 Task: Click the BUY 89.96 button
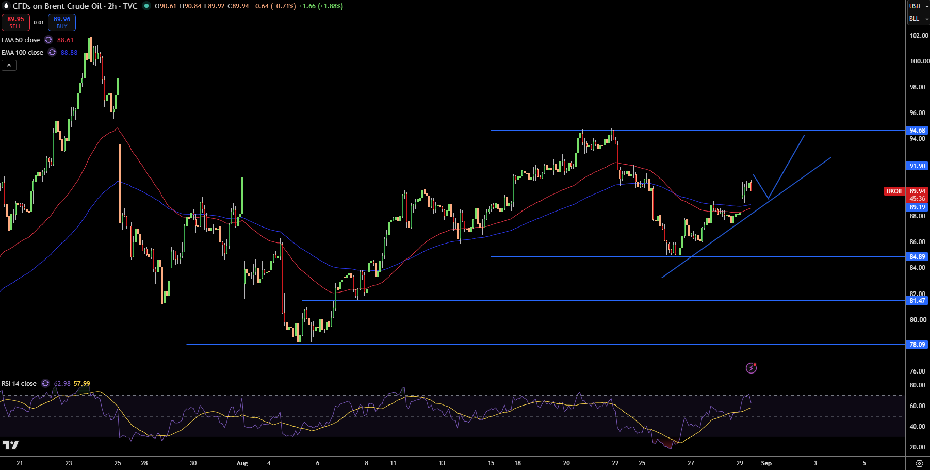pyautogui.click(x=62, y=23)
